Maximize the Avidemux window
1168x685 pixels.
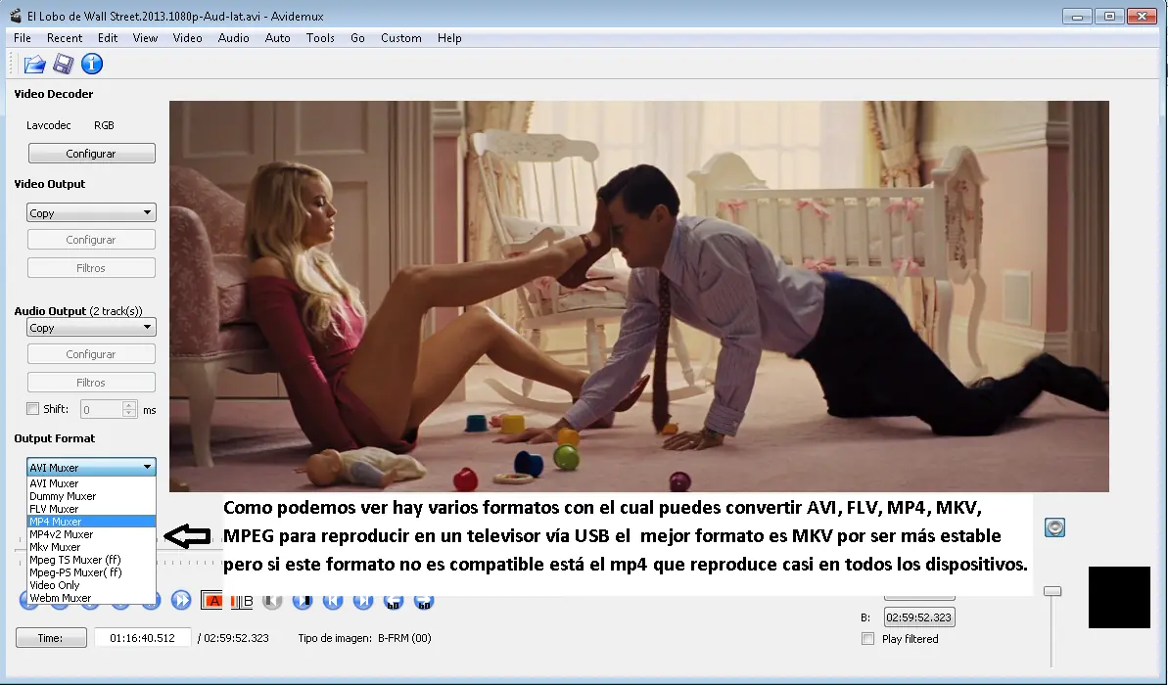tap(1109, 16)
